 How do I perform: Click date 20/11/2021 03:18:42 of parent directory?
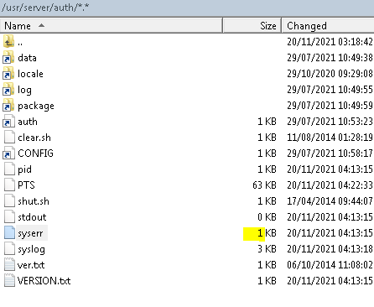click(330, 42)
